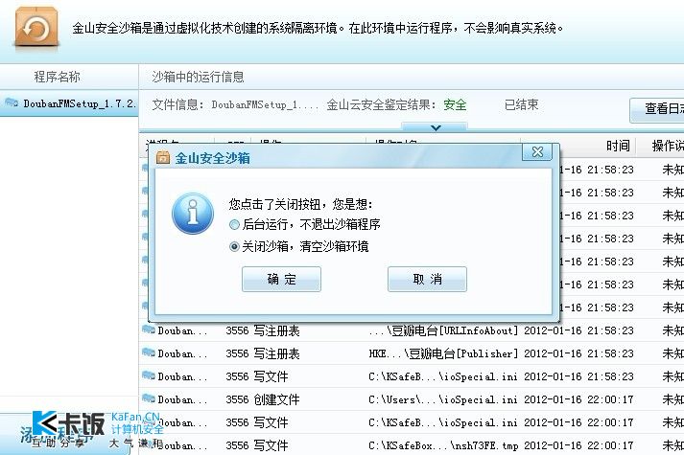Select 后台运行，不退出沙箱程序 radio option
The height and width of the screenshot is (455, 684).
point(234,225)
